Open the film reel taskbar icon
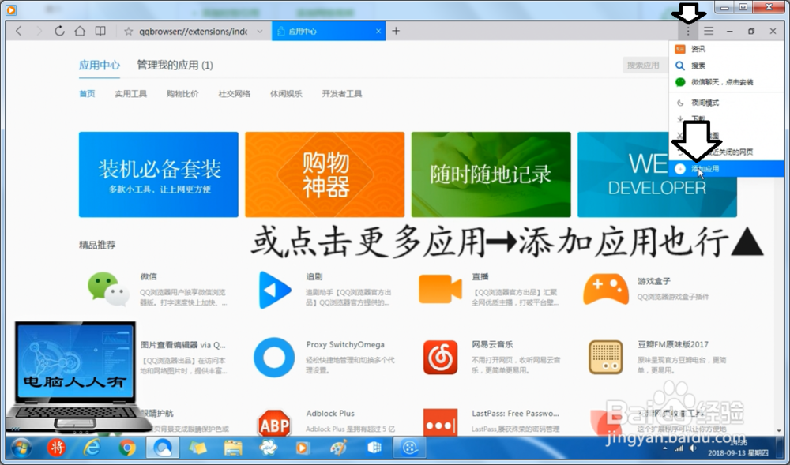This screenshot has width=790, height=465. [410, 448]
